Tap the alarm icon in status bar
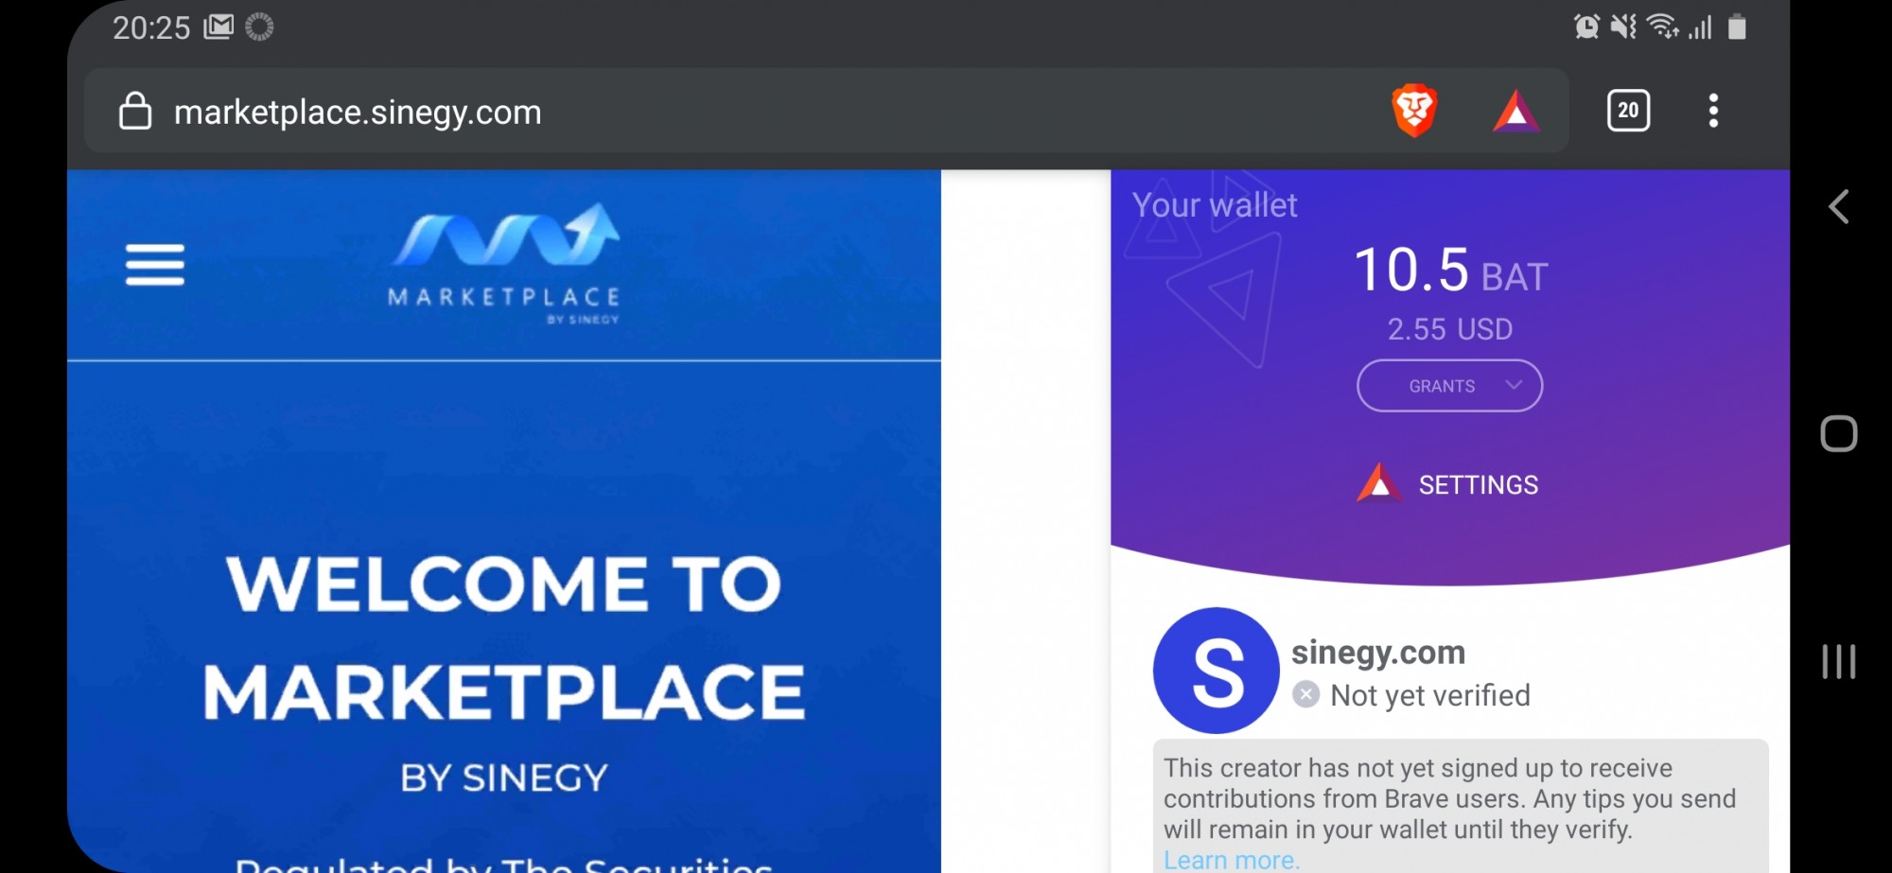The height and width of the screenshot is (873, 1892). (1586, 26)
